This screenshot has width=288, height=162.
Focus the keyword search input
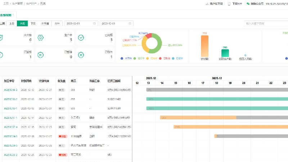pos(266,23)
